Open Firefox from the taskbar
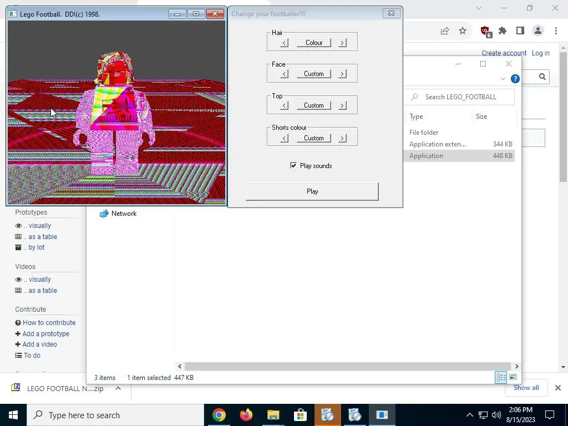Image resolution: width=568 pixels, height=426 pixels. [x=246, y=415]
